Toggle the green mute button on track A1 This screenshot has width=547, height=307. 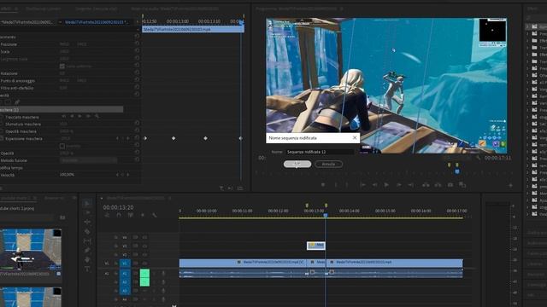tap(144, 274)
